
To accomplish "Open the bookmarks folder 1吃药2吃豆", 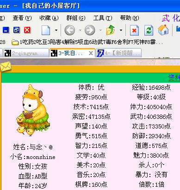I will coord(87,42).
